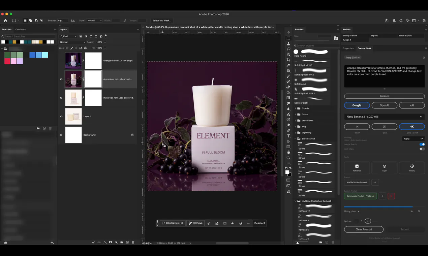Enable the Lock Edges toggle

(422, 149)
